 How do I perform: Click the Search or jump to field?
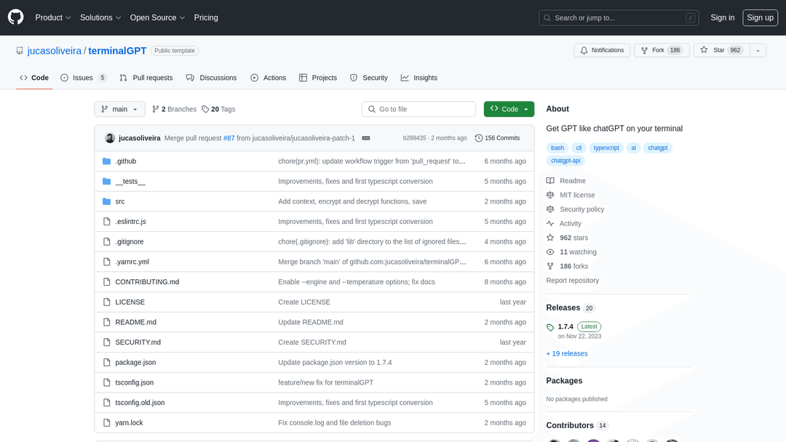pyautogui.click(x=619, y=17)
